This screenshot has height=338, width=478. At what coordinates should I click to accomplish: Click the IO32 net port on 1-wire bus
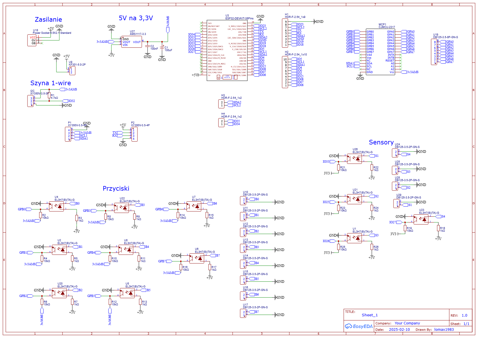click(69, 101)
